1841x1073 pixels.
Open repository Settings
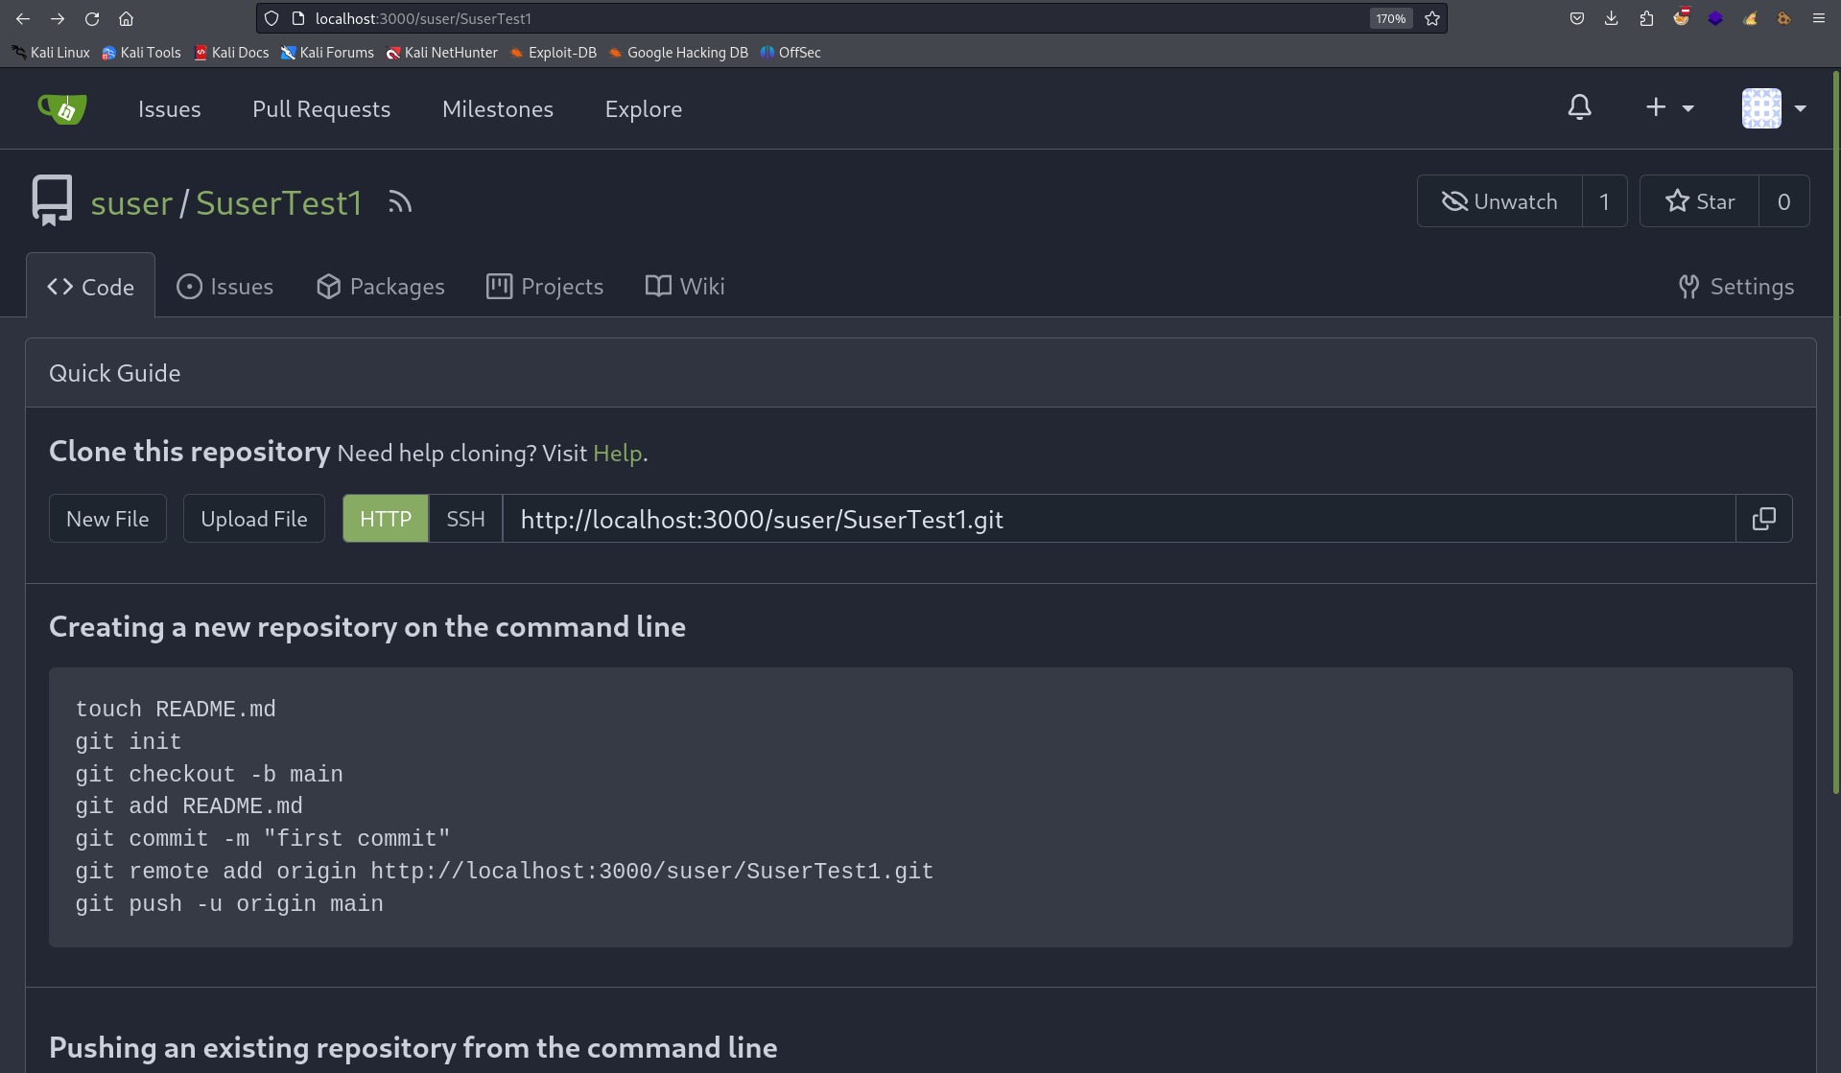(x=1736, y=286)
